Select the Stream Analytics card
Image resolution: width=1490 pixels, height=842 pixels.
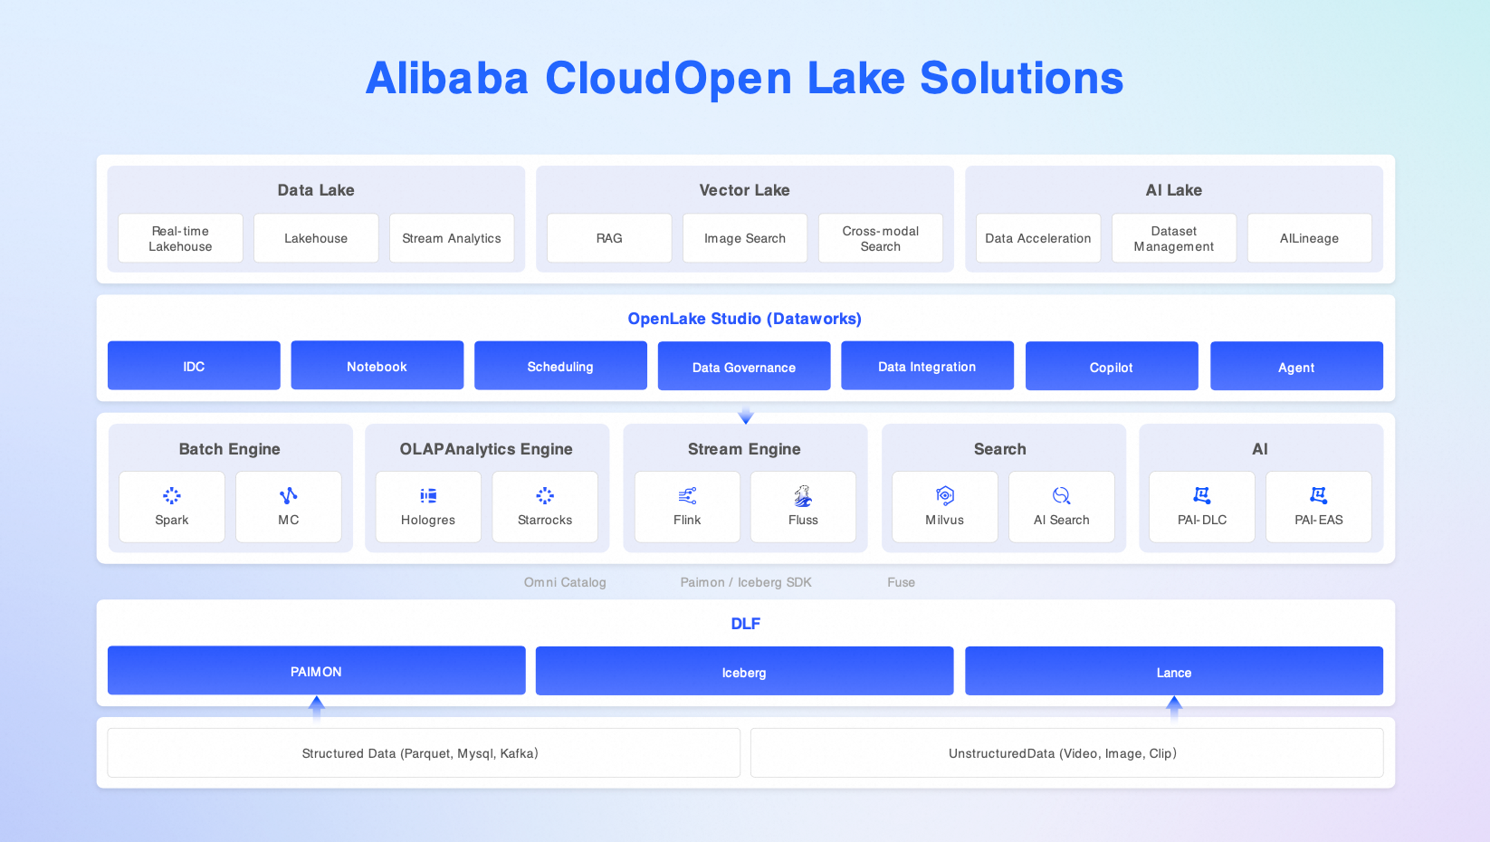coord(452,238)
